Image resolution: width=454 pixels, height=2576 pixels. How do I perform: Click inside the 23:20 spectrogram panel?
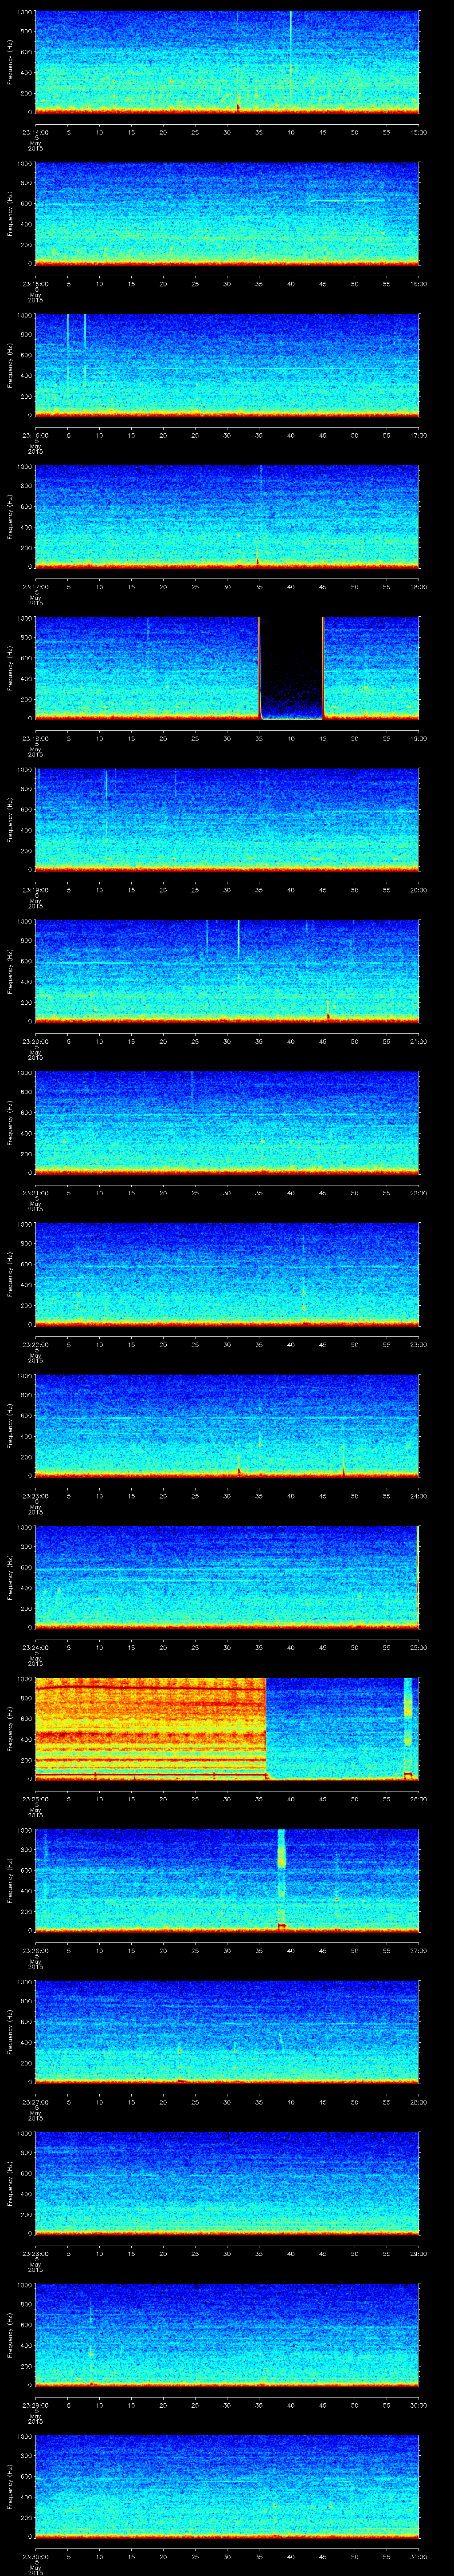[x=227, y=970]
